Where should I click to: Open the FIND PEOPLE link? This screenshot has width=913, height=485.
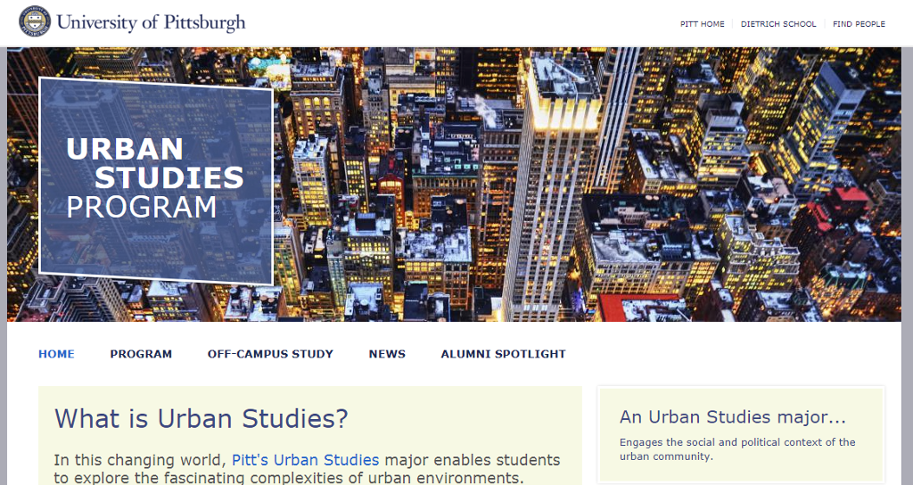[859, 24]
